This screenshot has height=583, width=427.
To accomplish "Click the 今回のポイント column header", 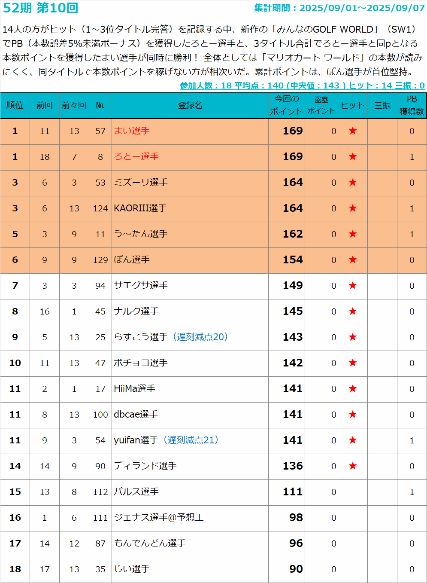I will pos(286,105).
